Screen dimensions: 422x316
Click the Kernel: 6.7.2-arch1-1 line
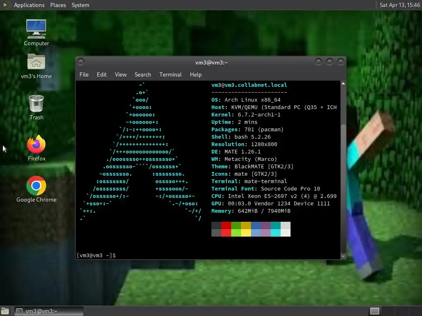246,115
